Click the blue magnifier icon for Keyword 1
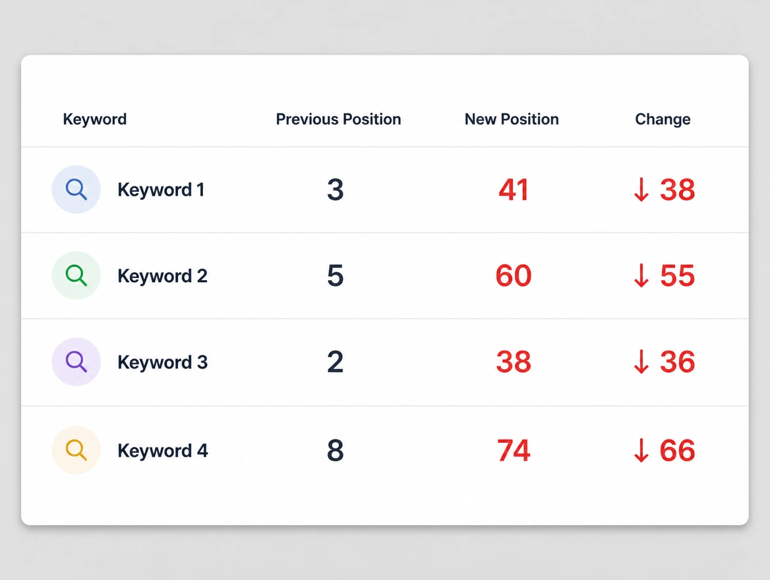 click(x=76, y=190)
